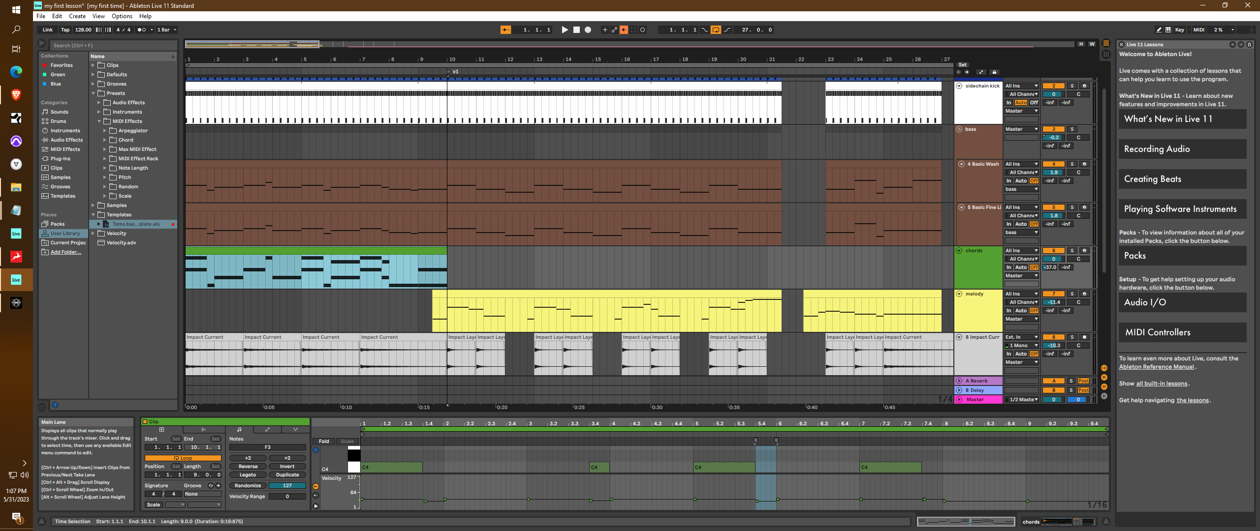This screenshot has height=531, width=1260.
Task: Fold the chords track with its triangle
Action: point(959,251)
